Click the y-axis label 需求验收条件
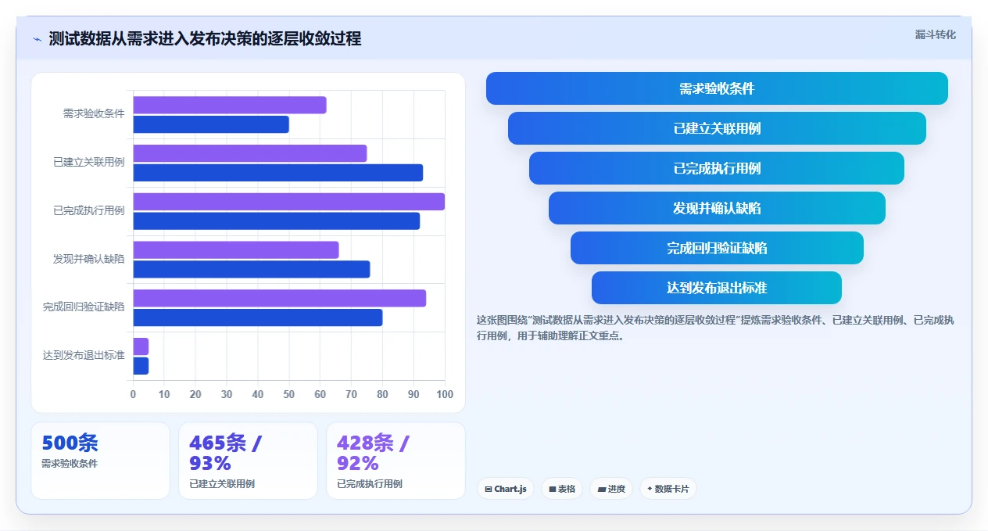Viewport: 988px width, 531px height. [x=94, y=114]
